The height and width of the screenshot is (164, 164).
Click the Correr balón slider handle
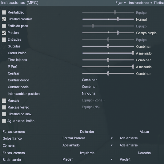[133, 53]
